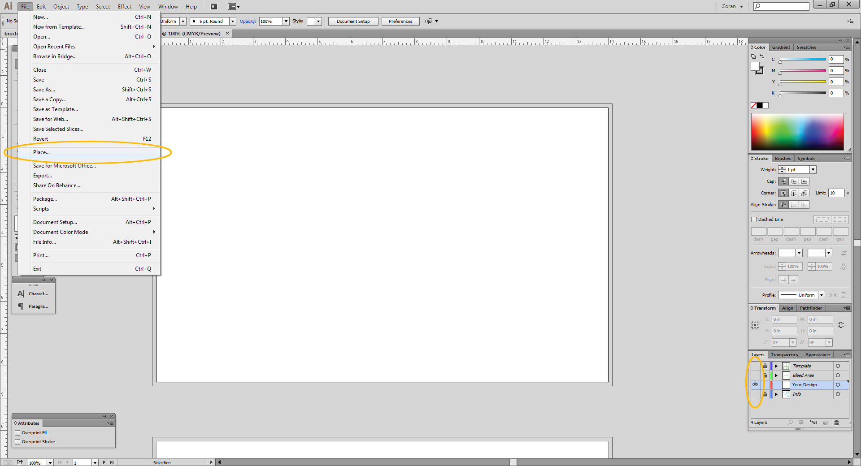Click the Default Fill and Stroke icon

click(x=753, y=56)
